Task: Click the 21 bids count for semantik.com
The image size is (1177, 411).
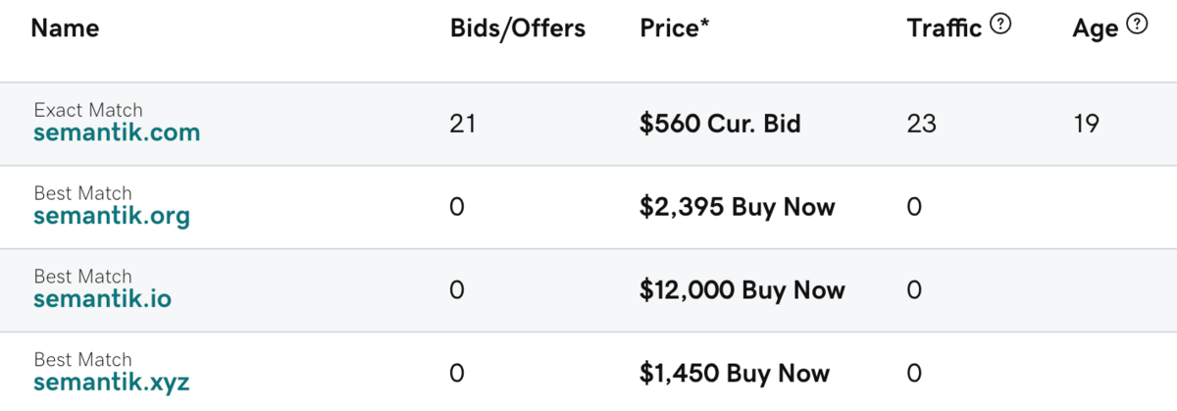Action: (463, 124)
